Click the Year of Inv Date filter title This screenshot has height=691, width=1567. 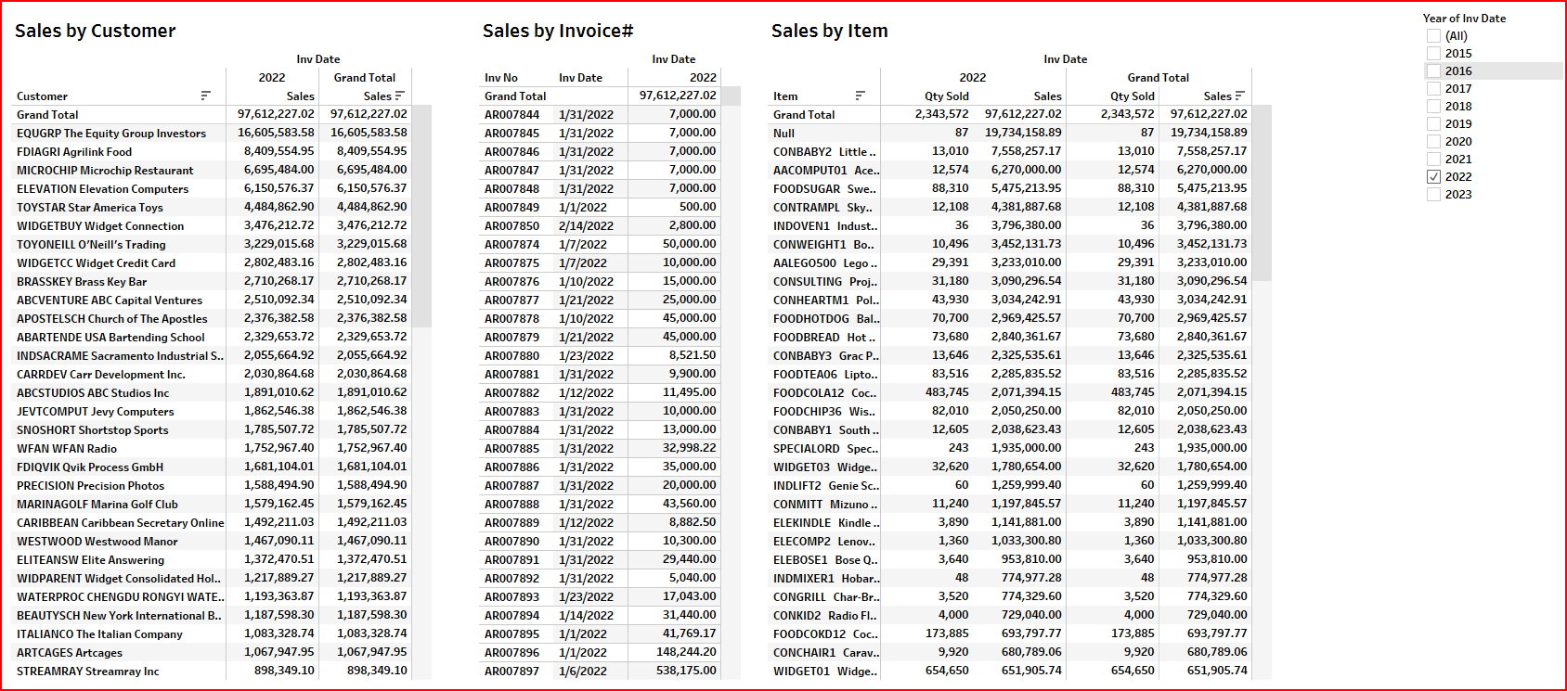1464,19
